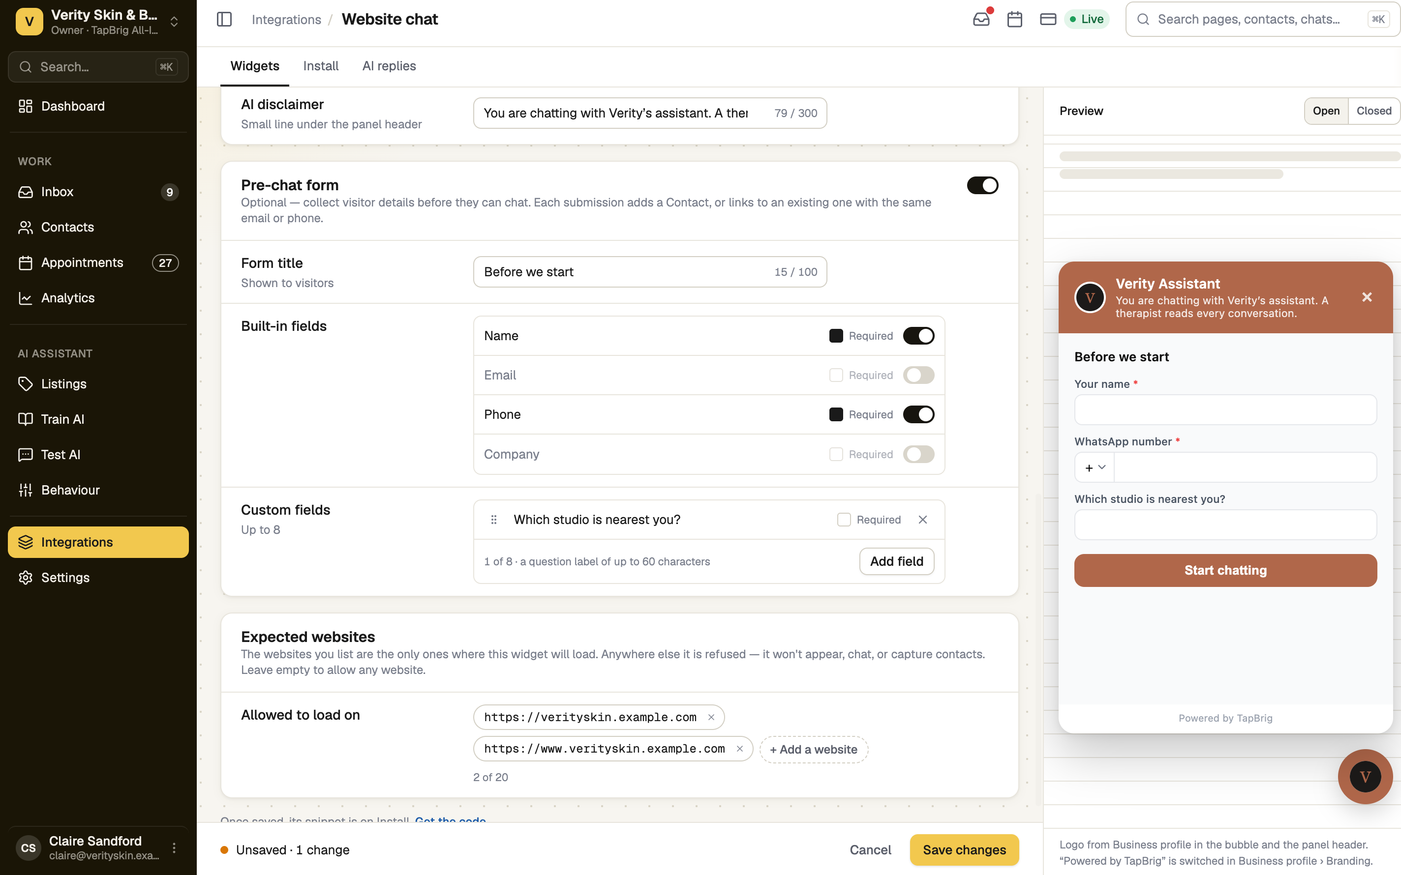This screenshot has height=875, width=1401.
Task: Open the billing card icon in top bar
Action: coord(1048,19)
